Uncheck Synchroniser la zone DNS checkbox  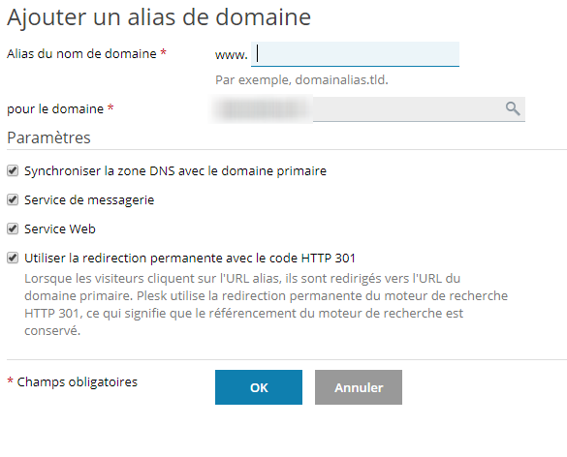coord(13,170)
